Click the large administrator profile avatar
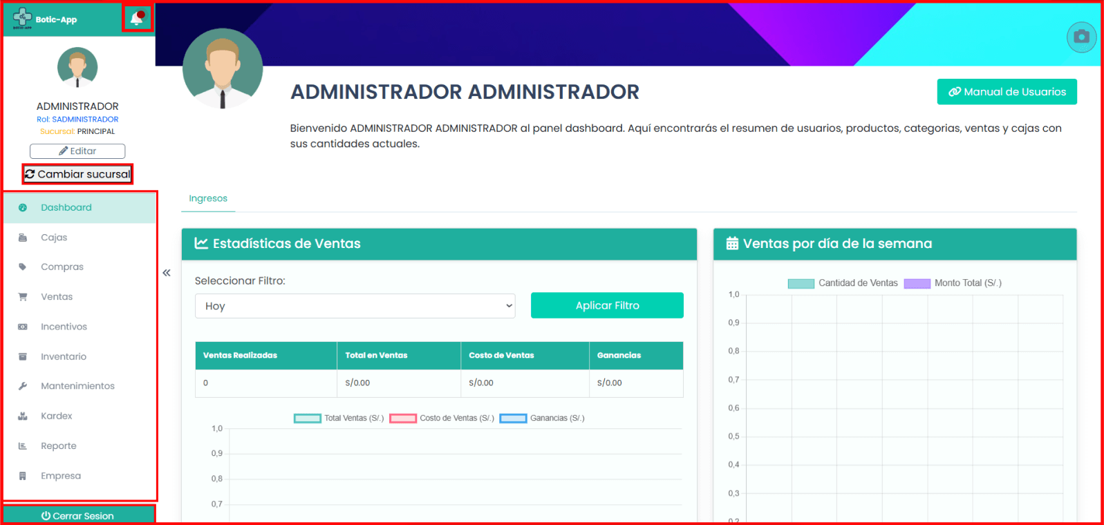The width and height of the screenshot is (1104, 525). tap(223, 68)
